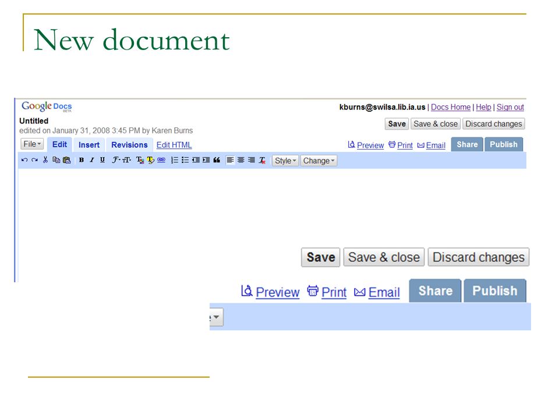This screenshot has width=559, height=419.
Task: Click small Print link in the tab row
Action: (405, 145)
